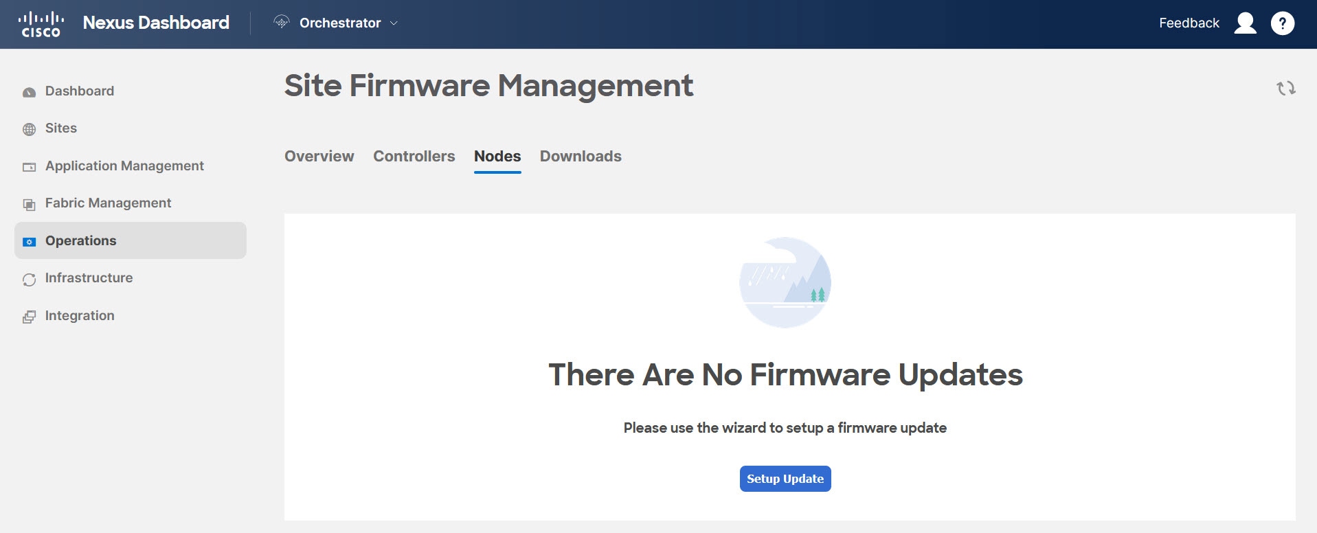Click the empty-state landscape illustration
This screenshot has height=533, width=1317.
[x=785, y=282]
